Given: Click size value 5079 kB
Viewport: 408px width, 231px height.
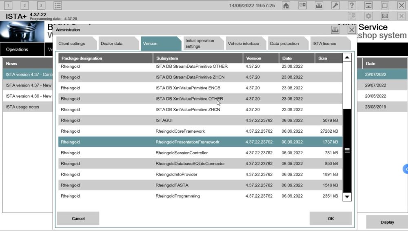Looking at the screenshot, I should click(330, 120).
